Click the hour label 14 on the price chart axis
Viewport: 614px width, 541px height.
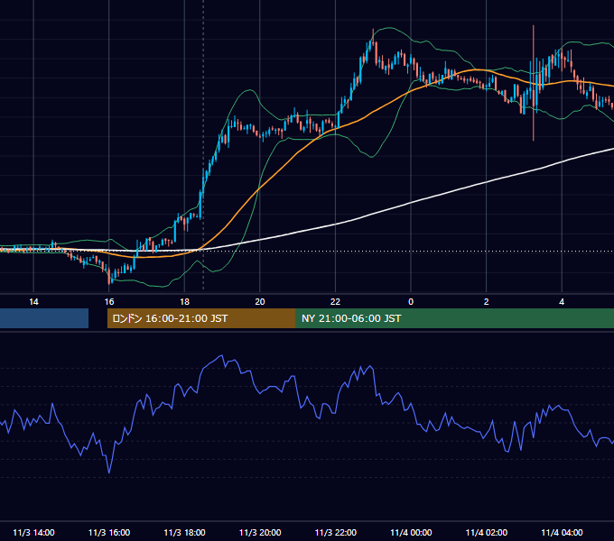[x=33, y=302]
